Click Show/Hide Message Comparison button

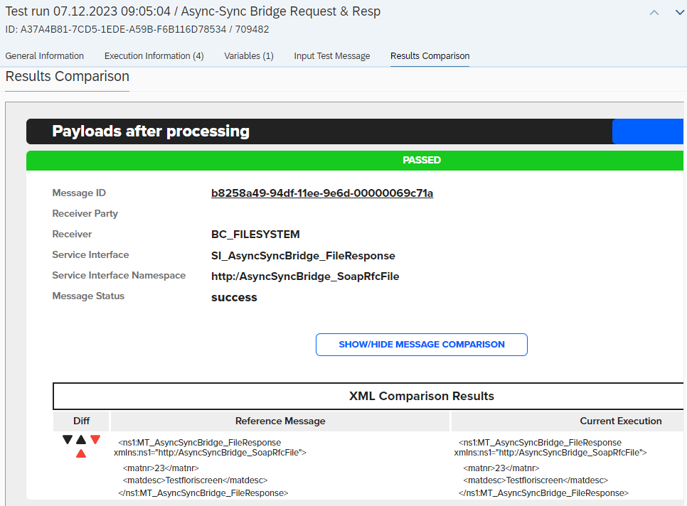pyautogui.click(x=422, y=345)
